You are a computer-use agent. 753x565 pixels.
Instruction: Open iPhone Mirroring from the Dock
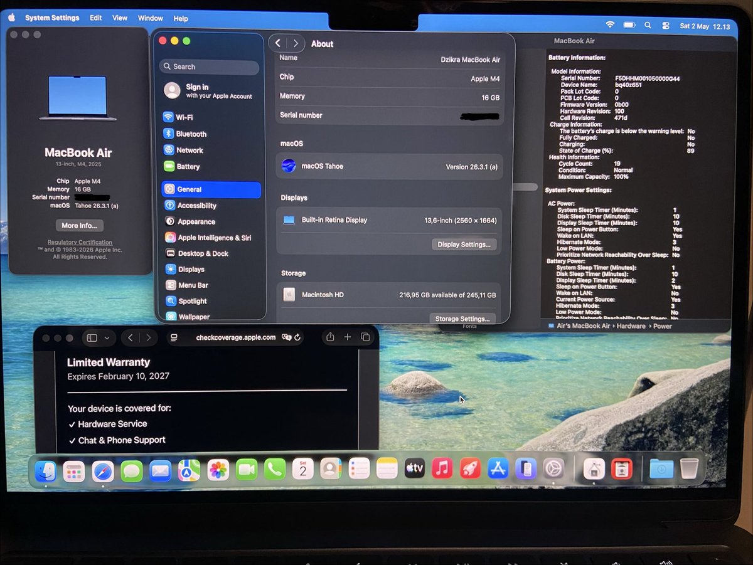point(526,468)
